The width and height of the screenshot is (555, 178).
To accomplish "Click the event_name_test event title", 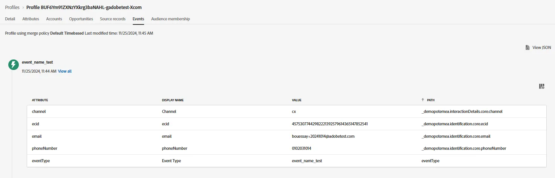I will (37, 62).
